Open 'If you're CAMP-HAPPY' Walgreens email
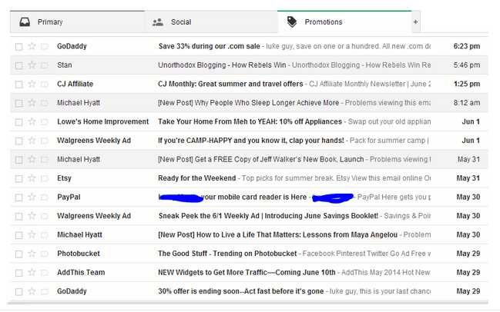Viewport: 500px width, 312px height. 251,141
